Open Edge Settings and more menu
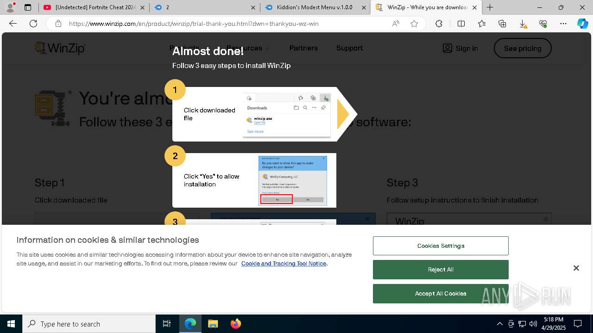 (x=563, y=24)
